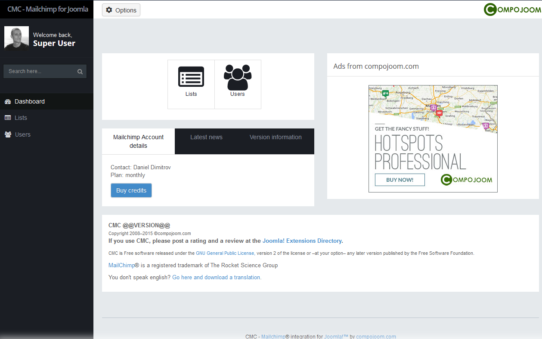Click the Super User avatar photo
The height and width of the screenshot is (339, 542).
16,39
